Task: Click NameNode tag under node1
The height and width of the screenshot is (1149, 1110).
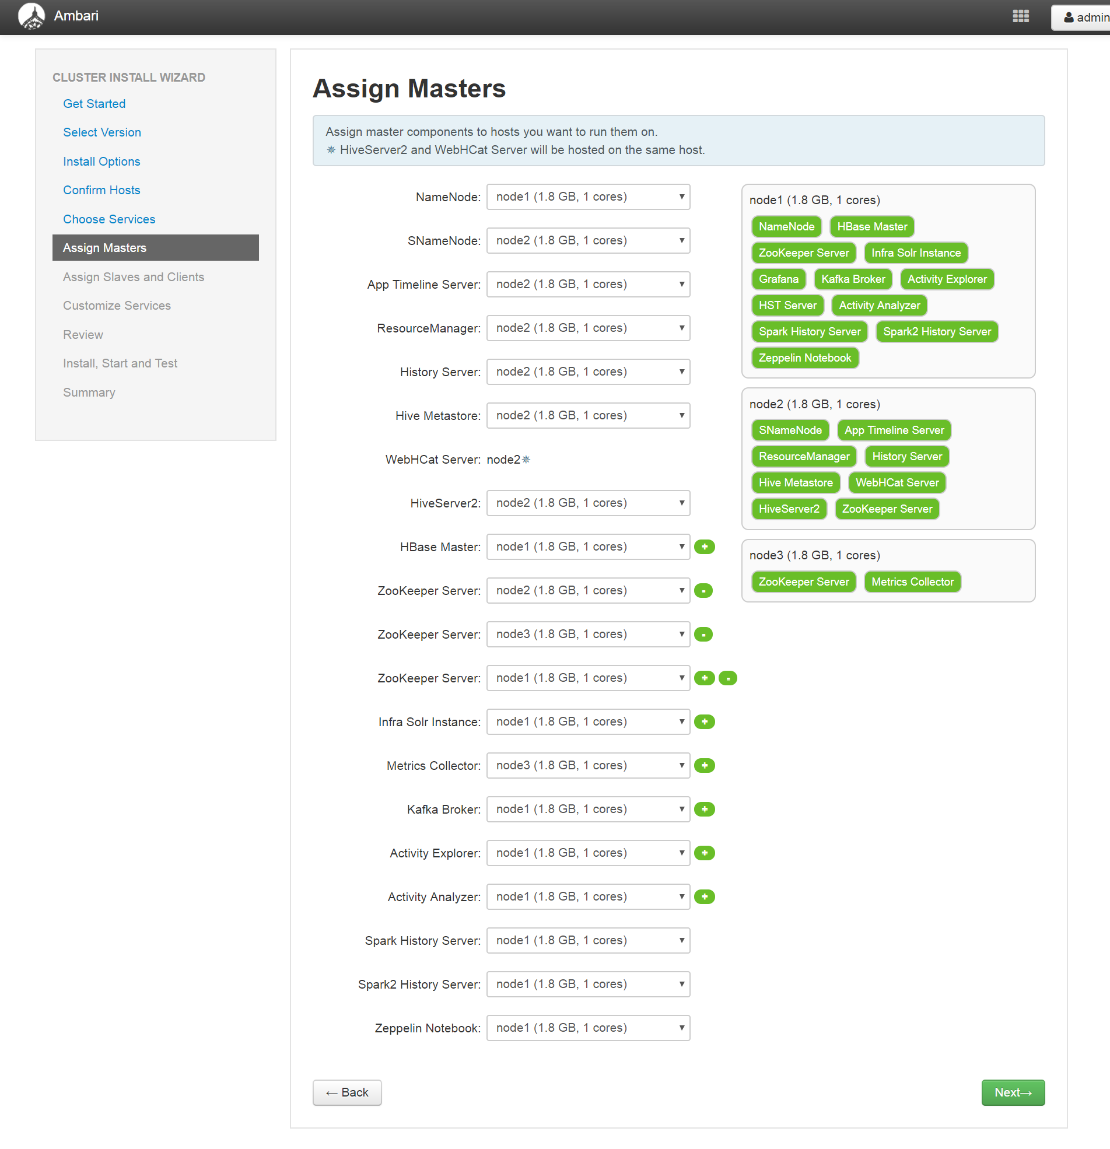Action: tap(786, 227)
